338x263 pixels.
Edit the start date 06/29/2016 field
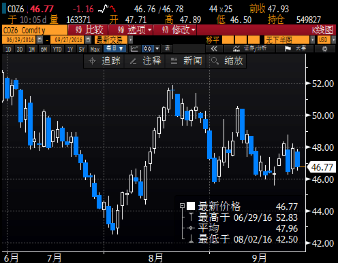click(20, 40)
